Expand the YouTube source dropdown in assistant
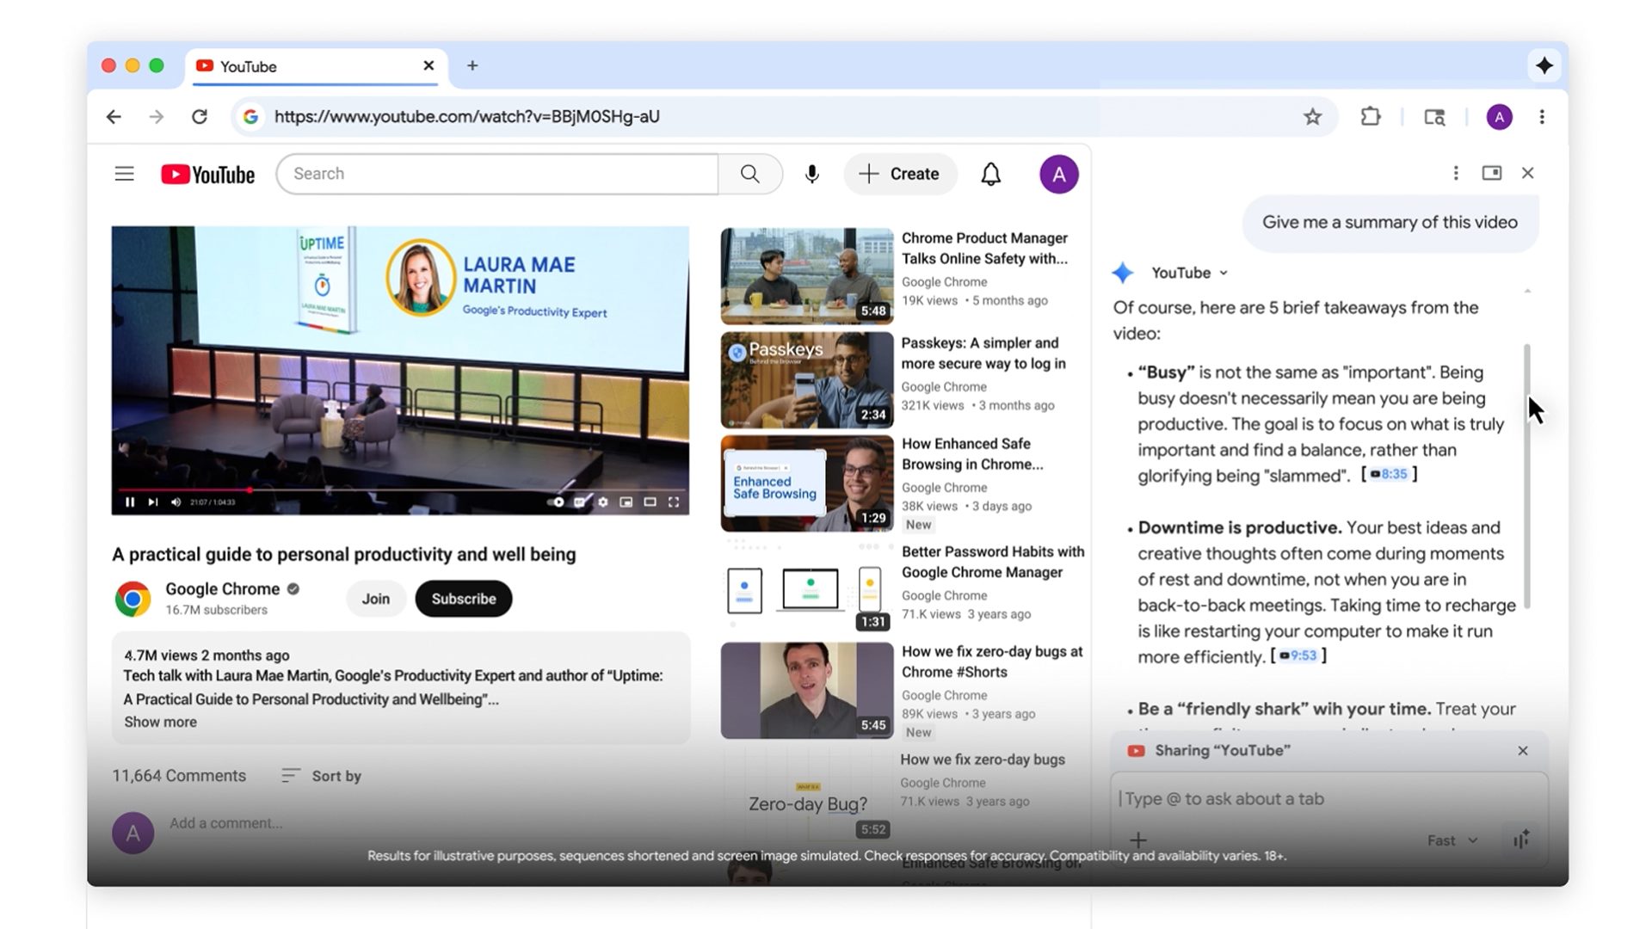 pyautogui.click(x=1223, y=274)
